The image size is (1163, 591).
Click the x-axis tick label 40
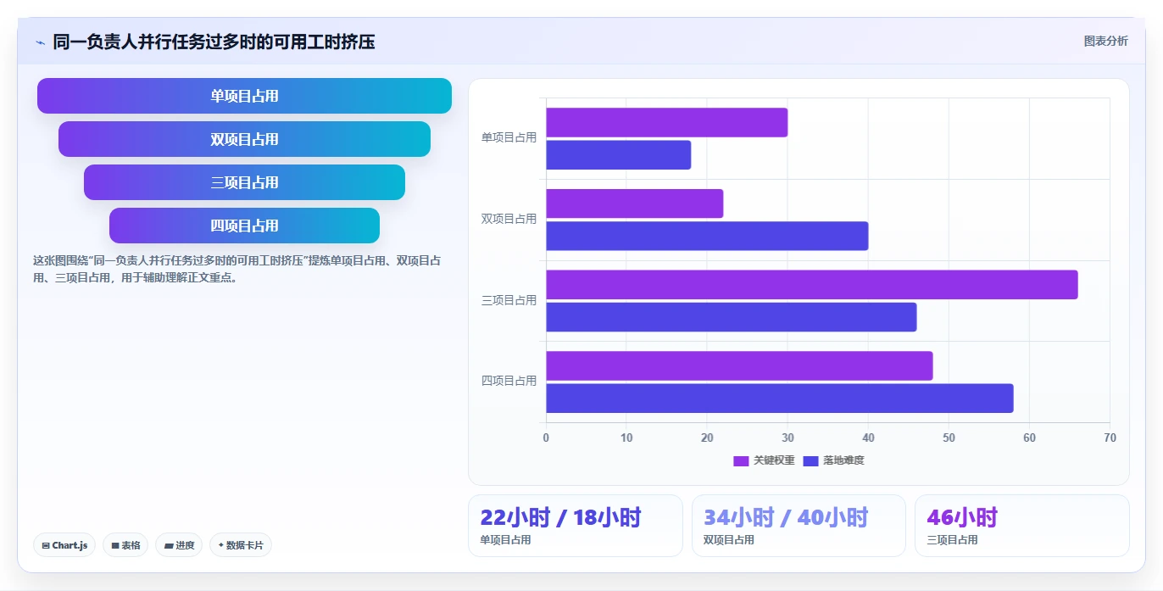pos(868,438)
